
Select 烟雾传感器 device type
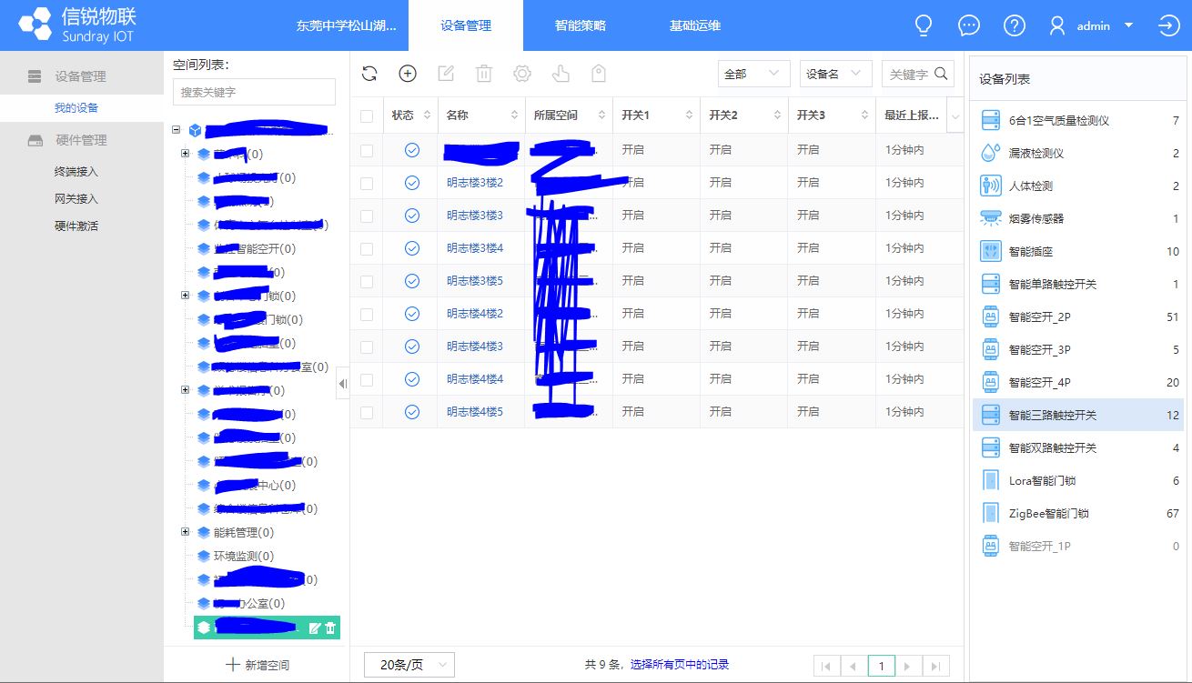click(x=1078, y=218)
